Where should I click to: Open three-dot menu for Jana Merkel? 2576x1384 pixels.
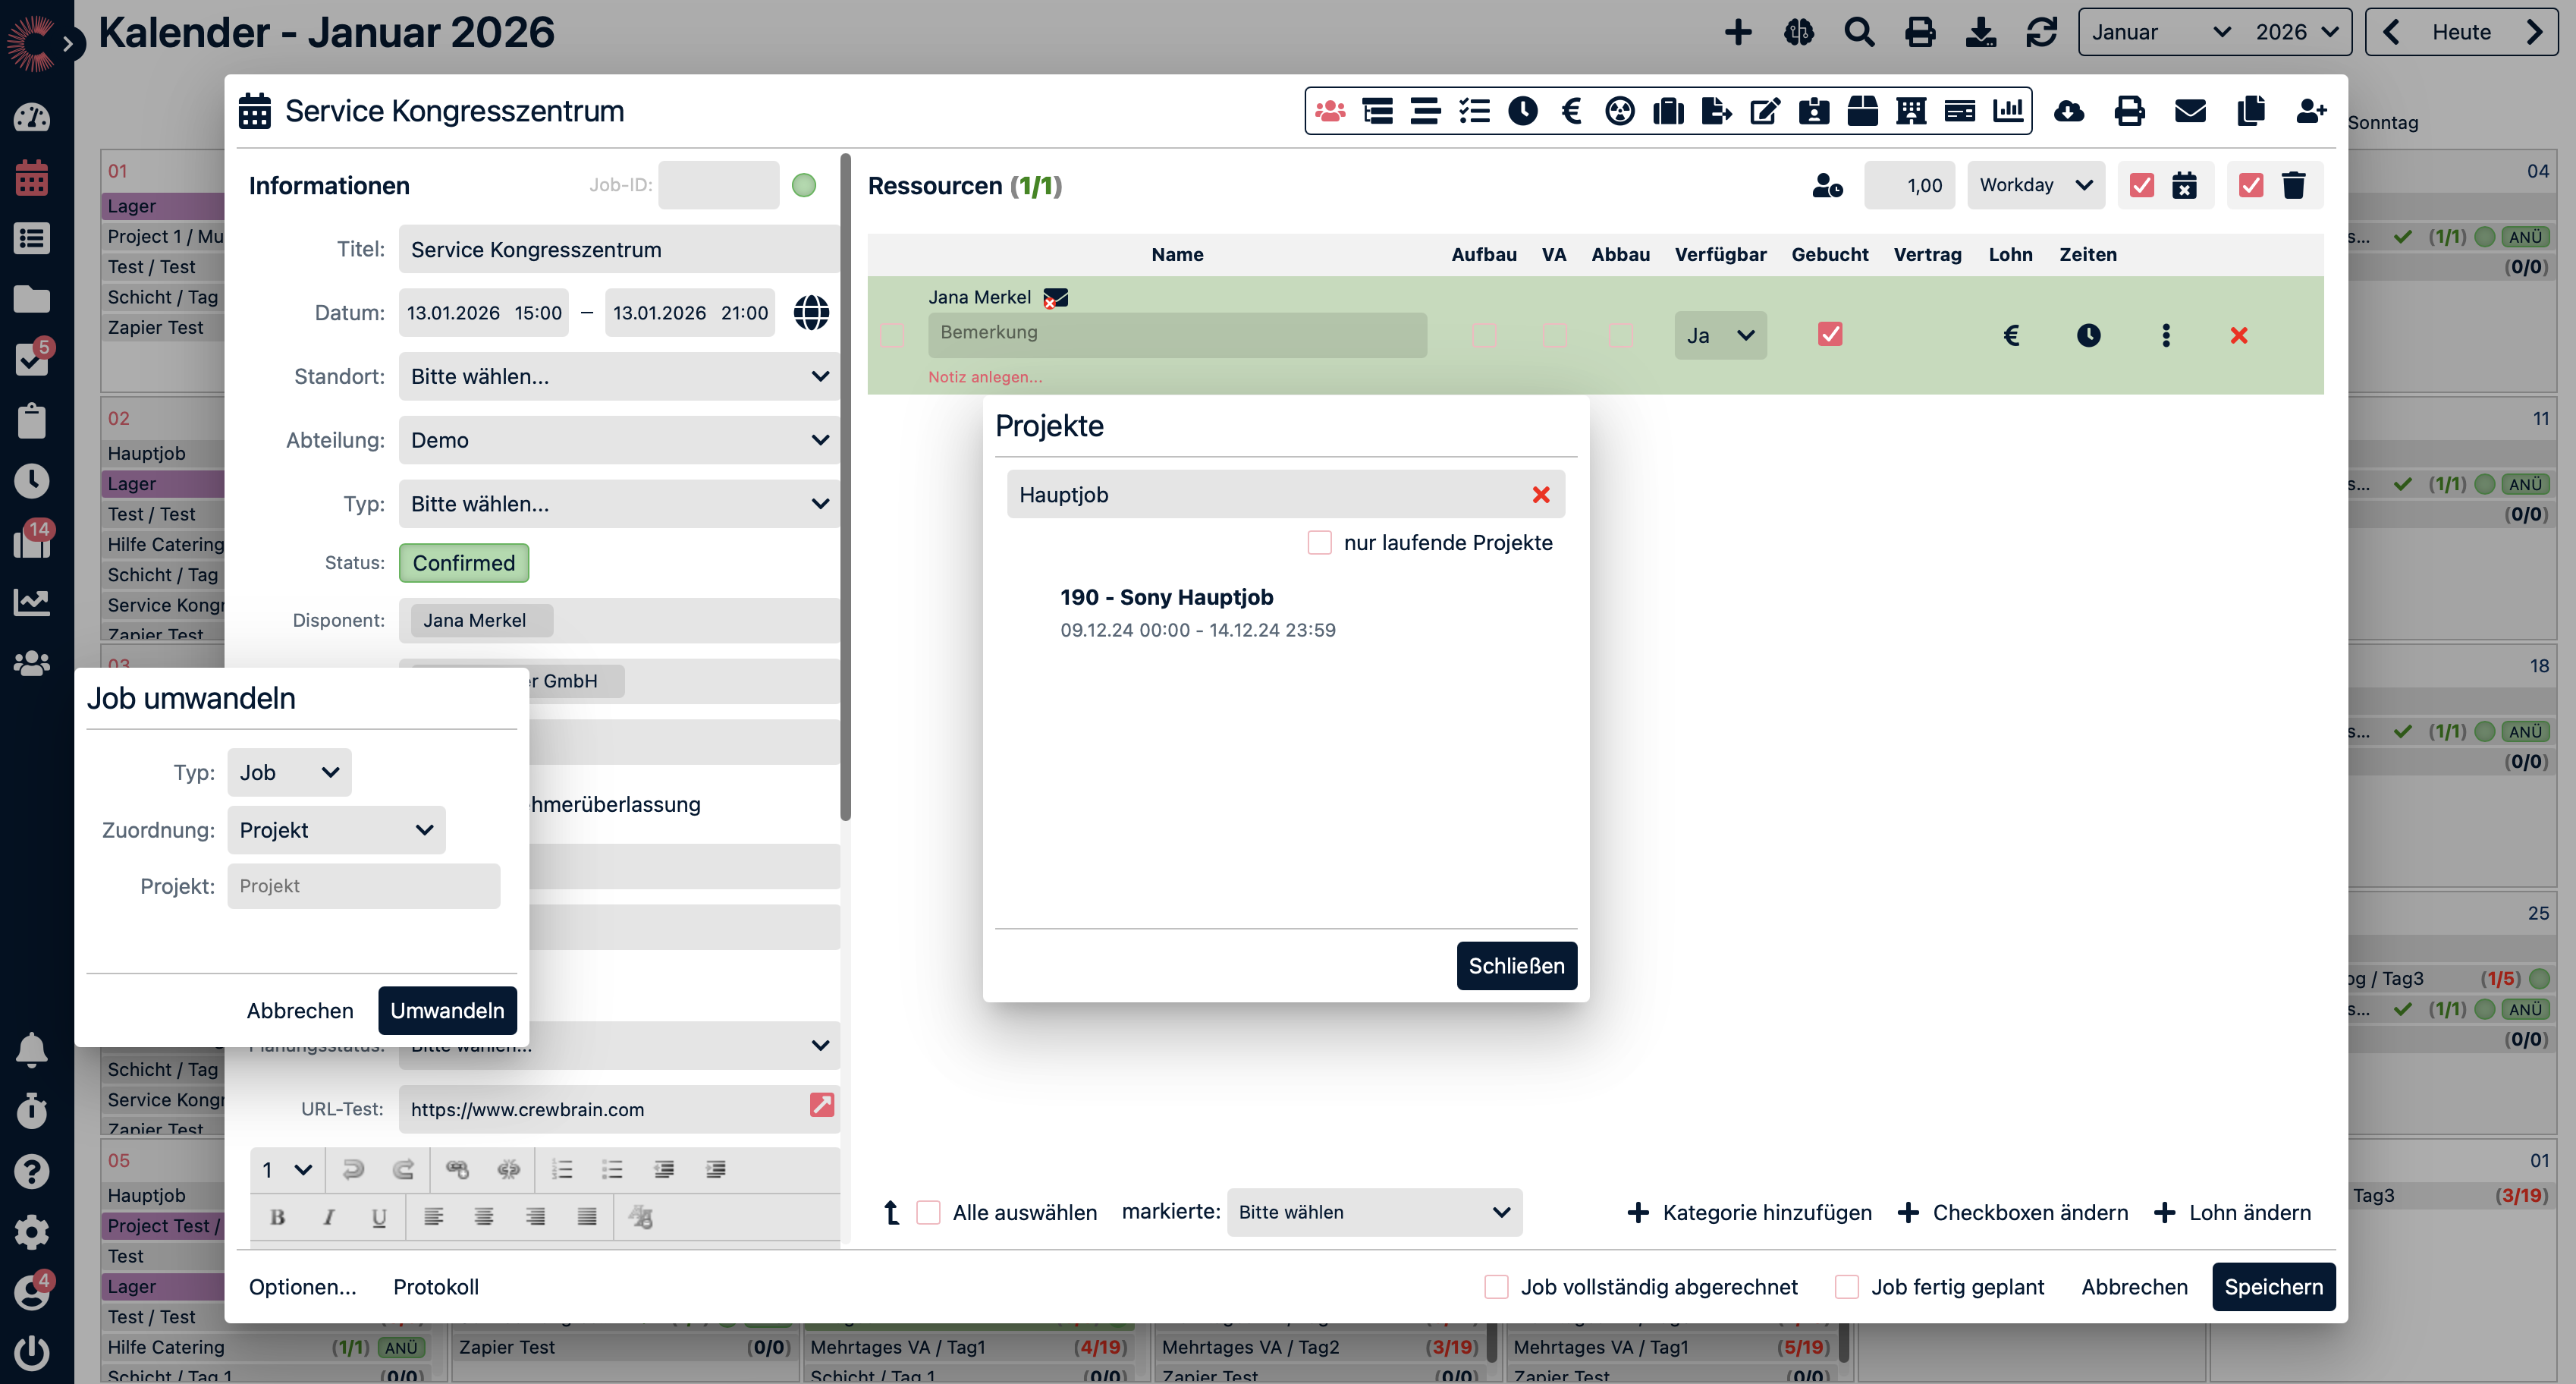(x=2165, y=336)
